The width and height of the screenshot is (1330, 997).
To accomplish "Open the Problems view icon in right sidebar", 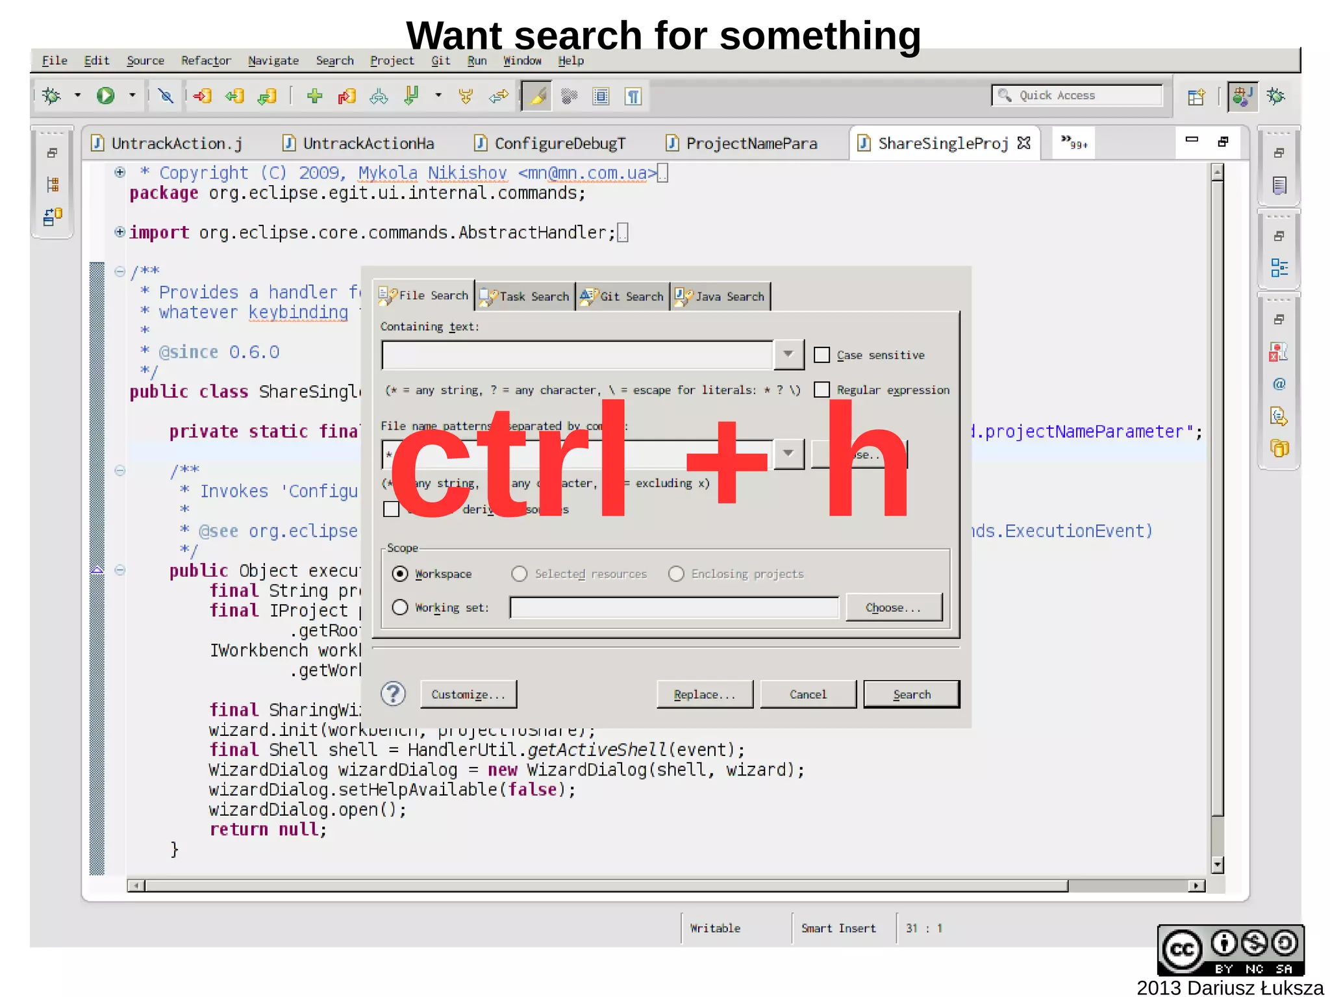I will [1278, 352].
